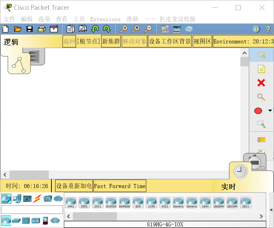Save the project with floppy icon
This screenshot has width=274, height=228.
pos(30,29)
